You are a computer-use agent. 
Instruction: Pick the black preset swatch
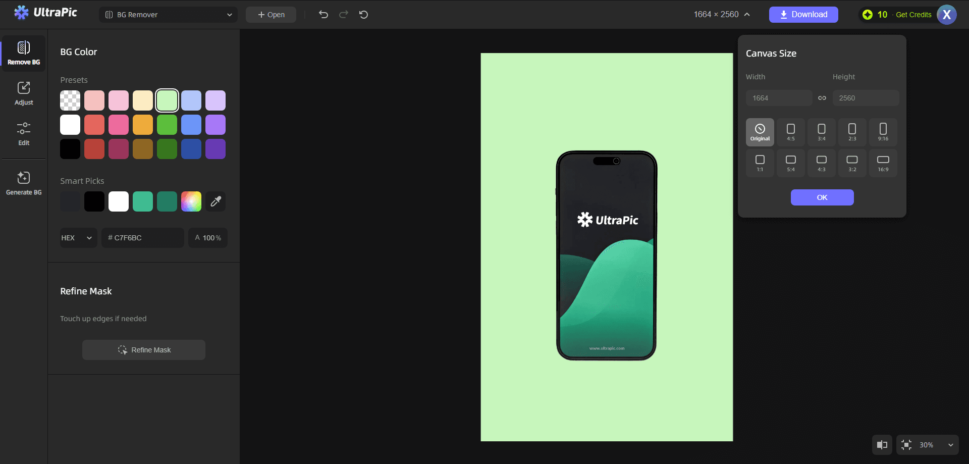[x=70, y=149]
